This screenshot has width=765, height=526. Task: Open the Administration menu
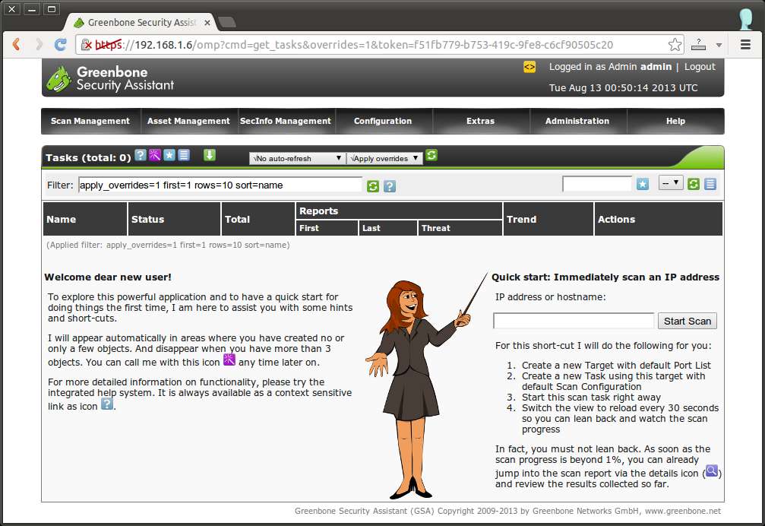click(577, 121)
